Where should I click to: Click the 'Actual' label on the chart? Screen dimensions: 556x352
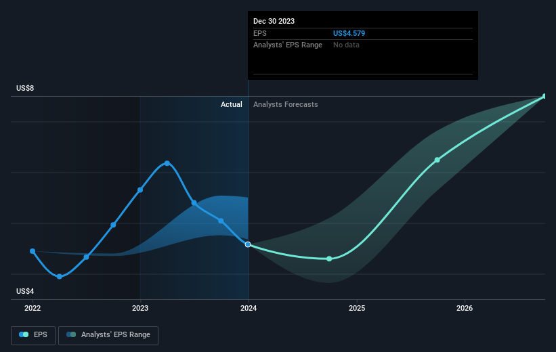pyautogui.click(x=231, y=104)
